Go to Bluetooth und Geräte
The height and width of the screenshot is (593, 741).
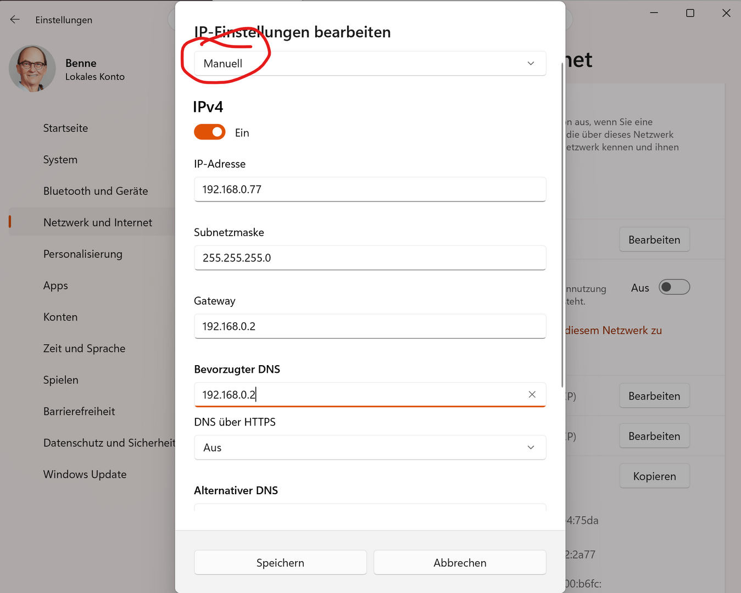(96, 191)
